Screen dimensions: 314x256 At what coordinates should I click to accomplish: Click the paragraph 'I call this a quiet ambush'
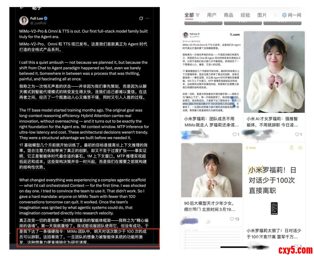[x=83, y=71]
